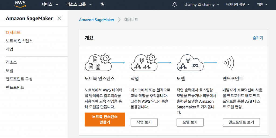Open the 지원 support dropdown
The image size is (276, 138).
[x=262, y=5]
